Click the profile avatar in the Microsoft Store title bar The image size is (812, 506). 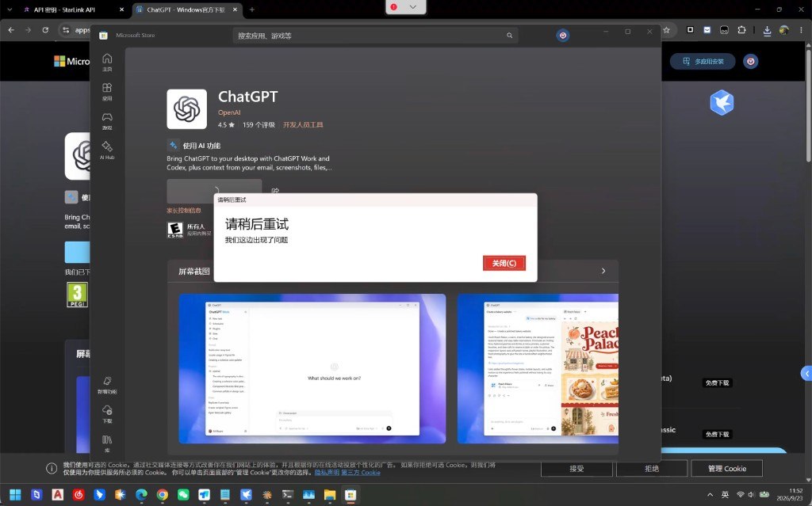pos(563,35)
